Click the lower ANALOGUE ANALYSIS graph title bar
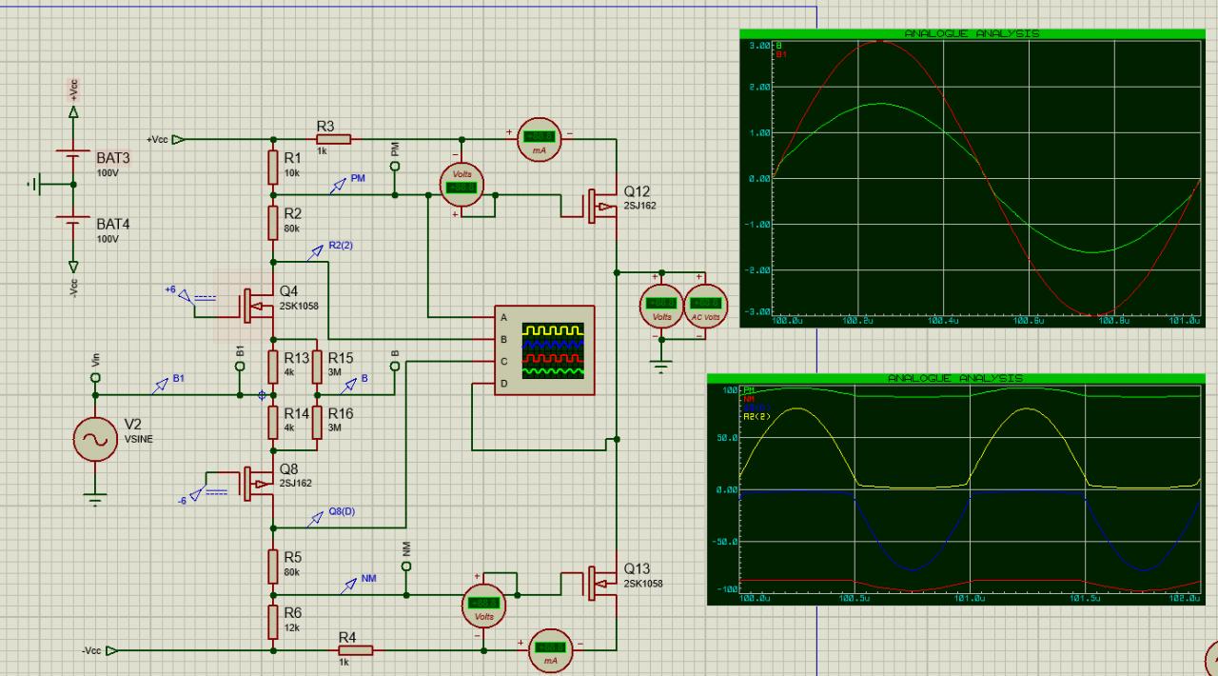 point(954,379)
